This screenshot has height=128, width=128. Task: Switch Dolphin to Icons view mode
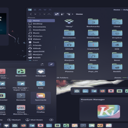pos(57,14)
